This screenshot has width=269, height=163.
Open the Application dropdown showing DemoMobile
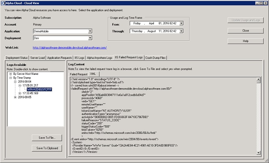pyautogui.click(x=90, y=31)
